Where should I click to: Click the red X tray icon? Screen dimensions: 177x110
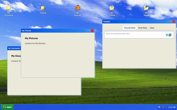point(163,107)
